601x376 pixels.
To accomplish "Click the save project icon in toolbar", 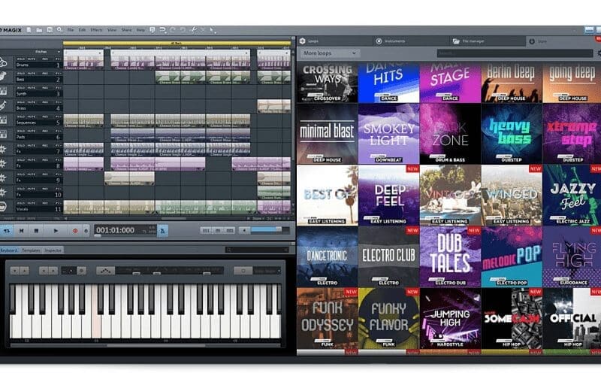I will pos(48,29).
